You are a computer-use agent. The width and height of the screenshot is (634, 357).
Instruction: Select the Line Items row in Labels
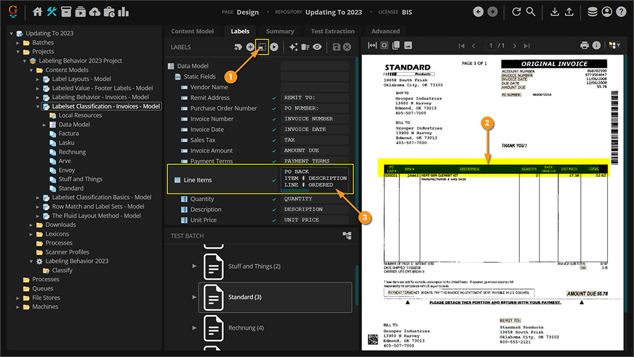[198, 180]
